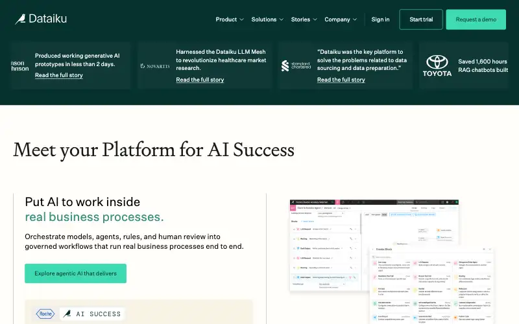The image size is (519, 324).
Task: Click Explore agentic AI that delivers button
Action: (75, 273)
